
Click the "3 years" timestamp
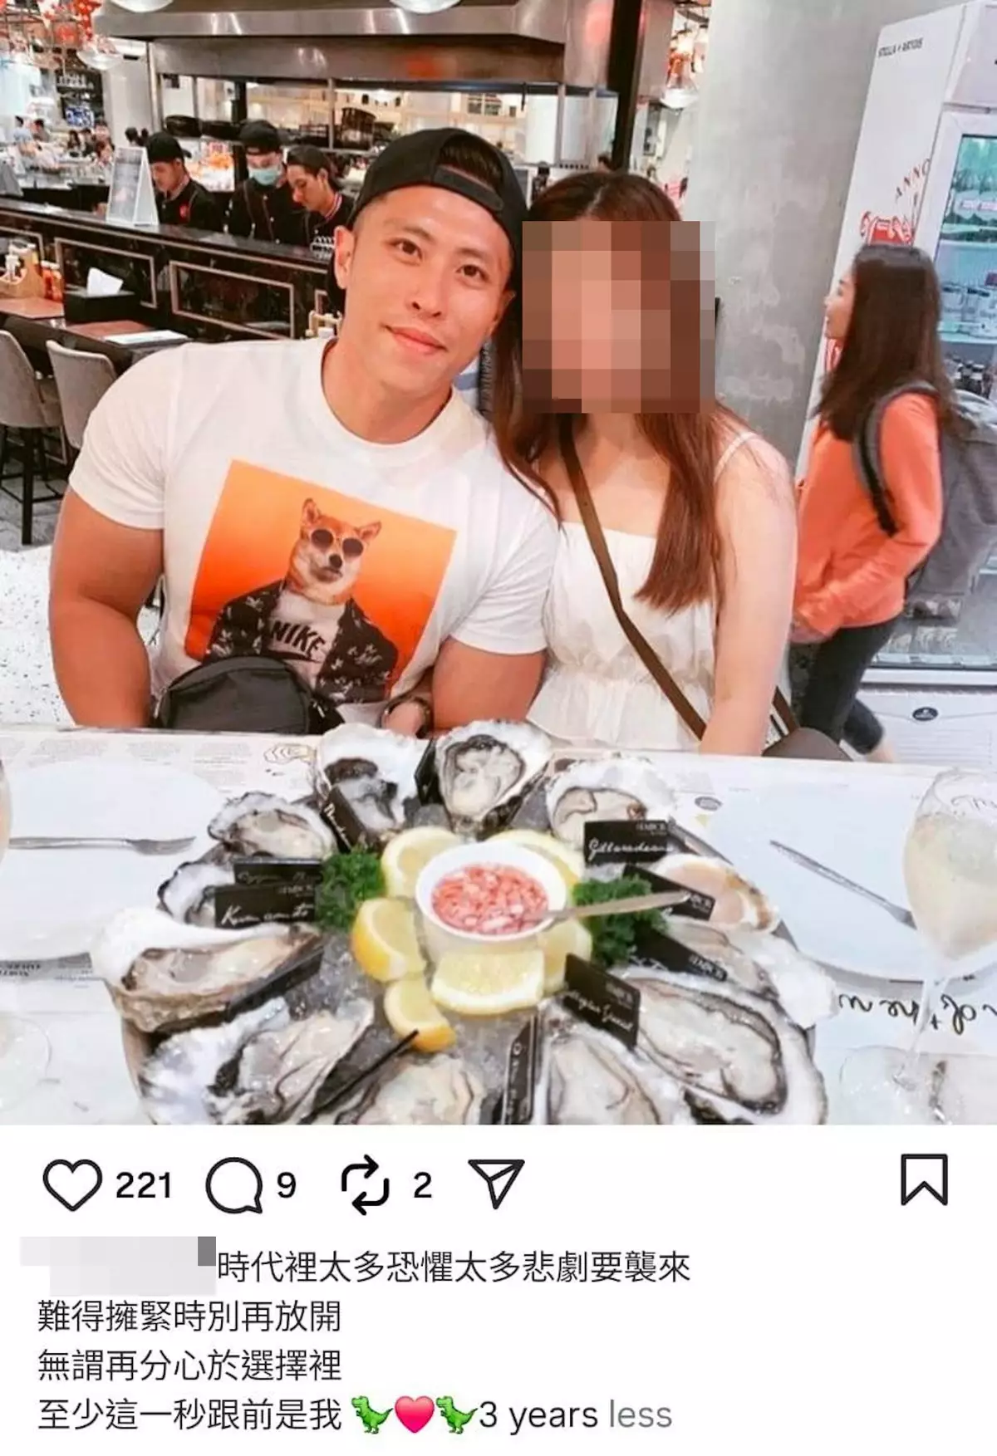(539, 1416)
